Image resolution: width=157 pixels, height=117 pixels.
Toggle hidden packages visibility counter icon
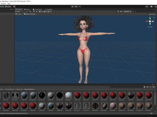coord(154,87)
